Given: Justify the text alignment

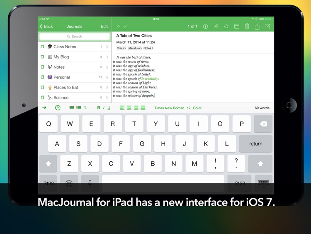Looking at the screenshot, I should tap(143, 108).
